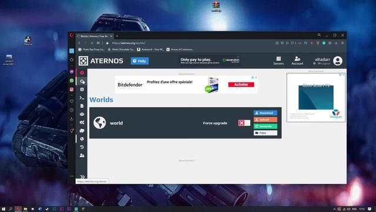Open History clock in Opera sidebar

(x=72, y=110)
